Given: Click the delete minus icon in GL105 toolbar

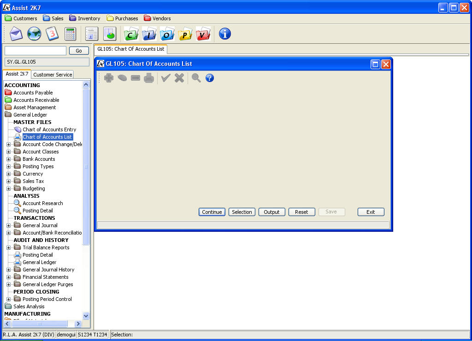Looking at the screenshot, I should click(x=136, y=78).
